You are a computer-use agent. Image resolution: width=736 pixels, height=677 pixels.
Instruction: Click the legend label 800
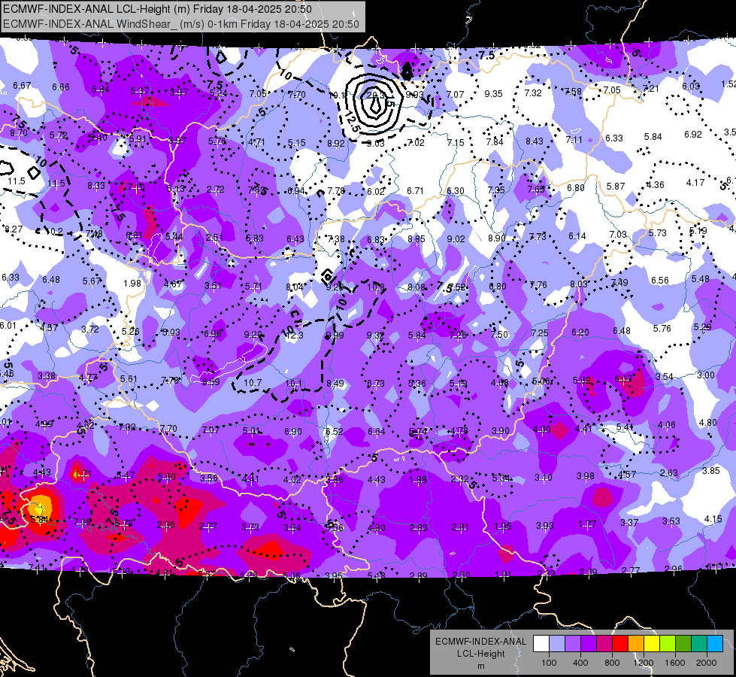point(612,663)
